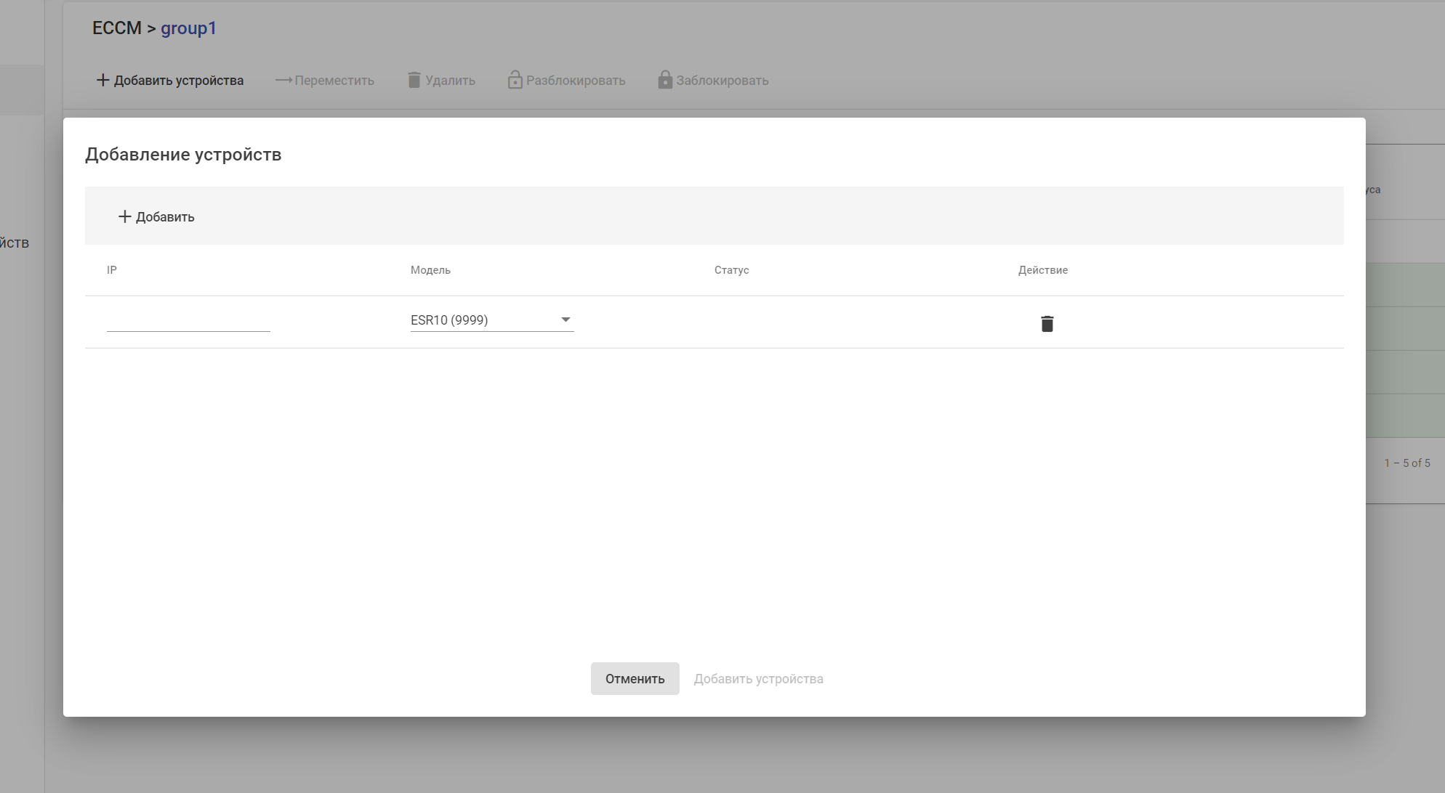
Task: Click the Удалить trash icon in toolbar
Action: point(414,80)
